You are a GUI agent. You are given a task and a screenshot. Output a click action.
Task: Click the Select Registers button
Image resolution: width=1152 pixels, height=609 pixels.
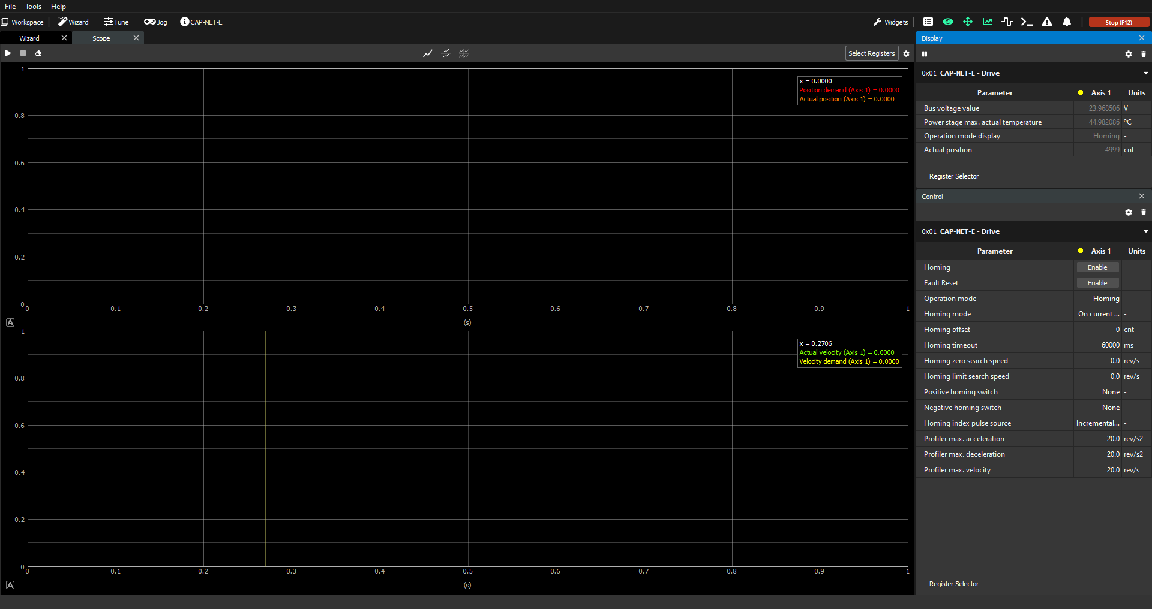(x=871, y=53)
